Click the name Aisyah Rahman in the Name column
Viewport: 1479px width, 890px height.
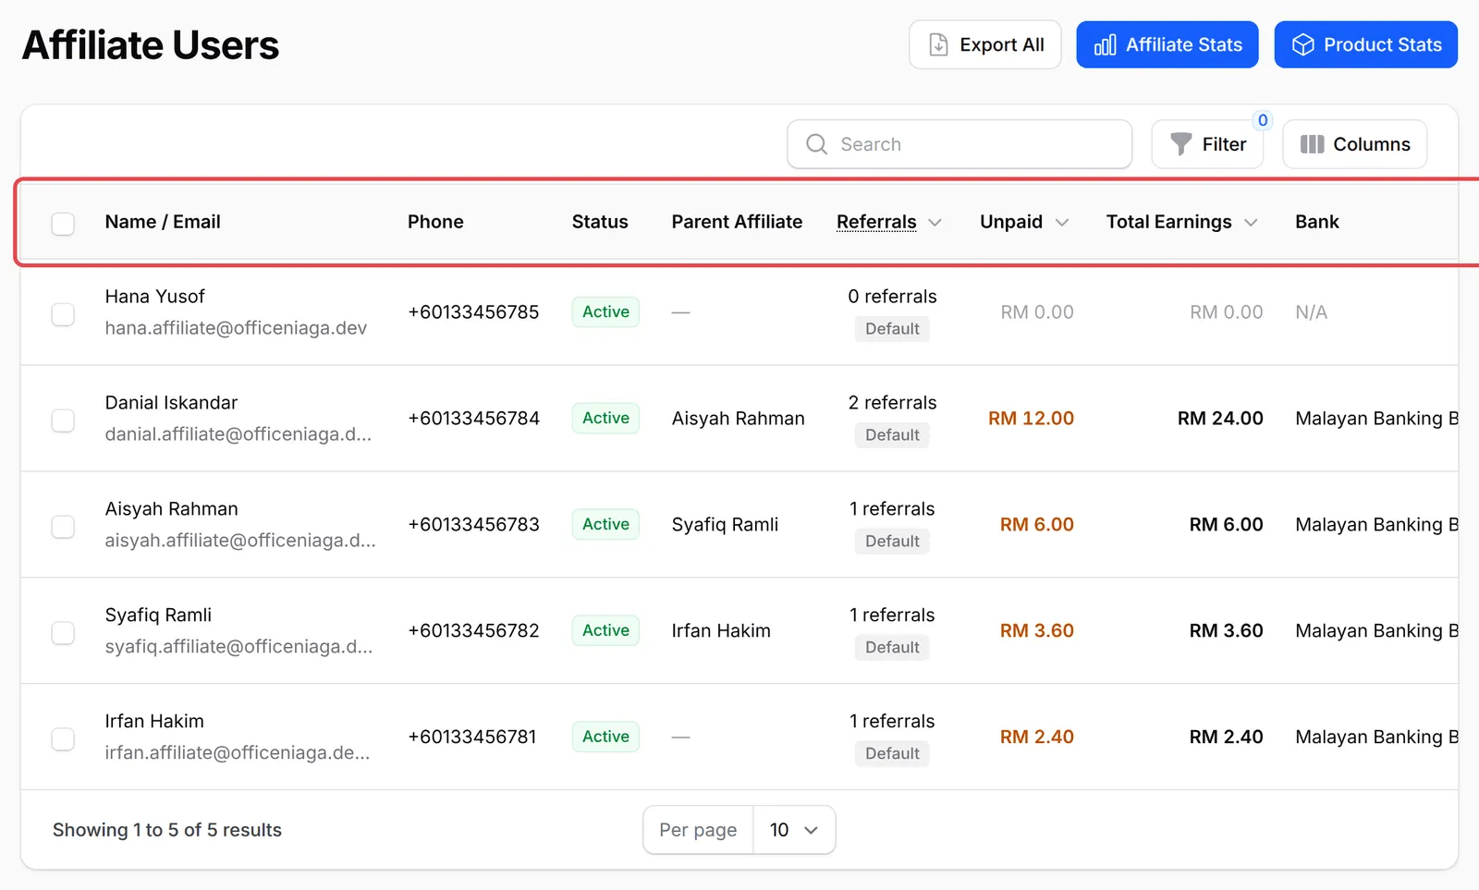coord(171,509)
